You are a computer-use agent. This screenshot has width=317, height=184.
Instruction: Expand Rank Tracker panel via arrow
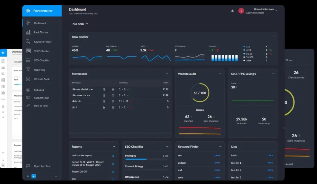point(273,37)
